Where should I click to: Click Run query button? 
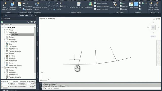point(122,3)
